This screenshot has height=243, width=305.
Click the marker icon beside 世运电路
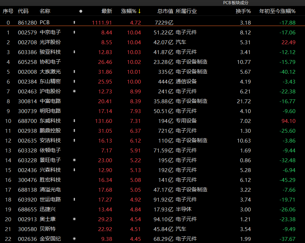(74, 199)
